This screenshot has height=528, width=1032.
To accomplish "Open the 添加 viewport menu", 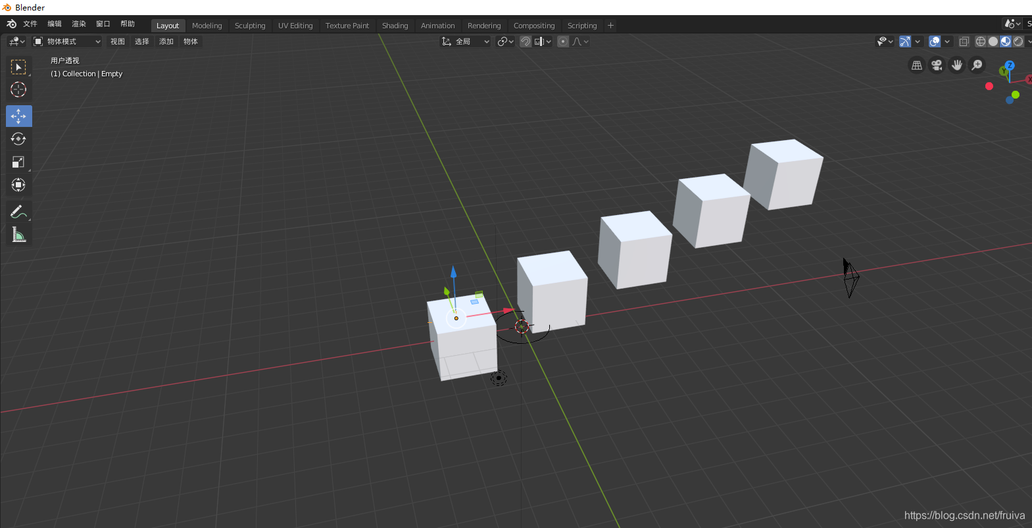I will coord(166,41).
